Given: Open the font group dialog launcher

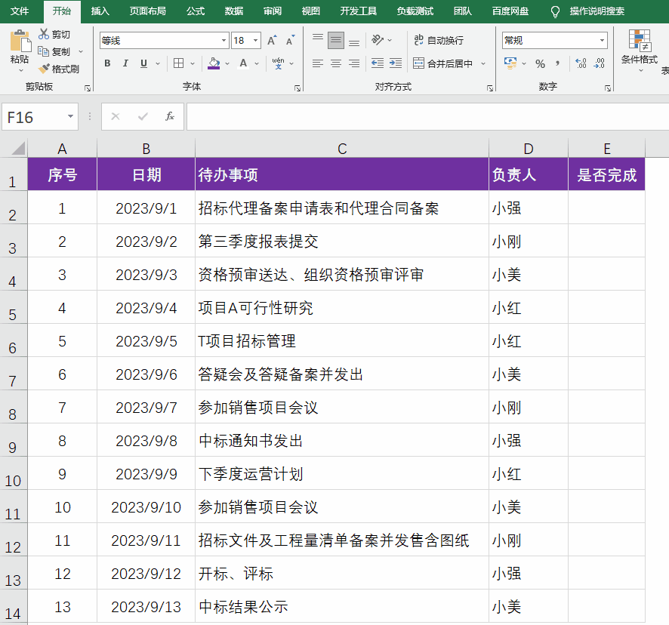Looking at the screenshot, I should pos(298,88).
